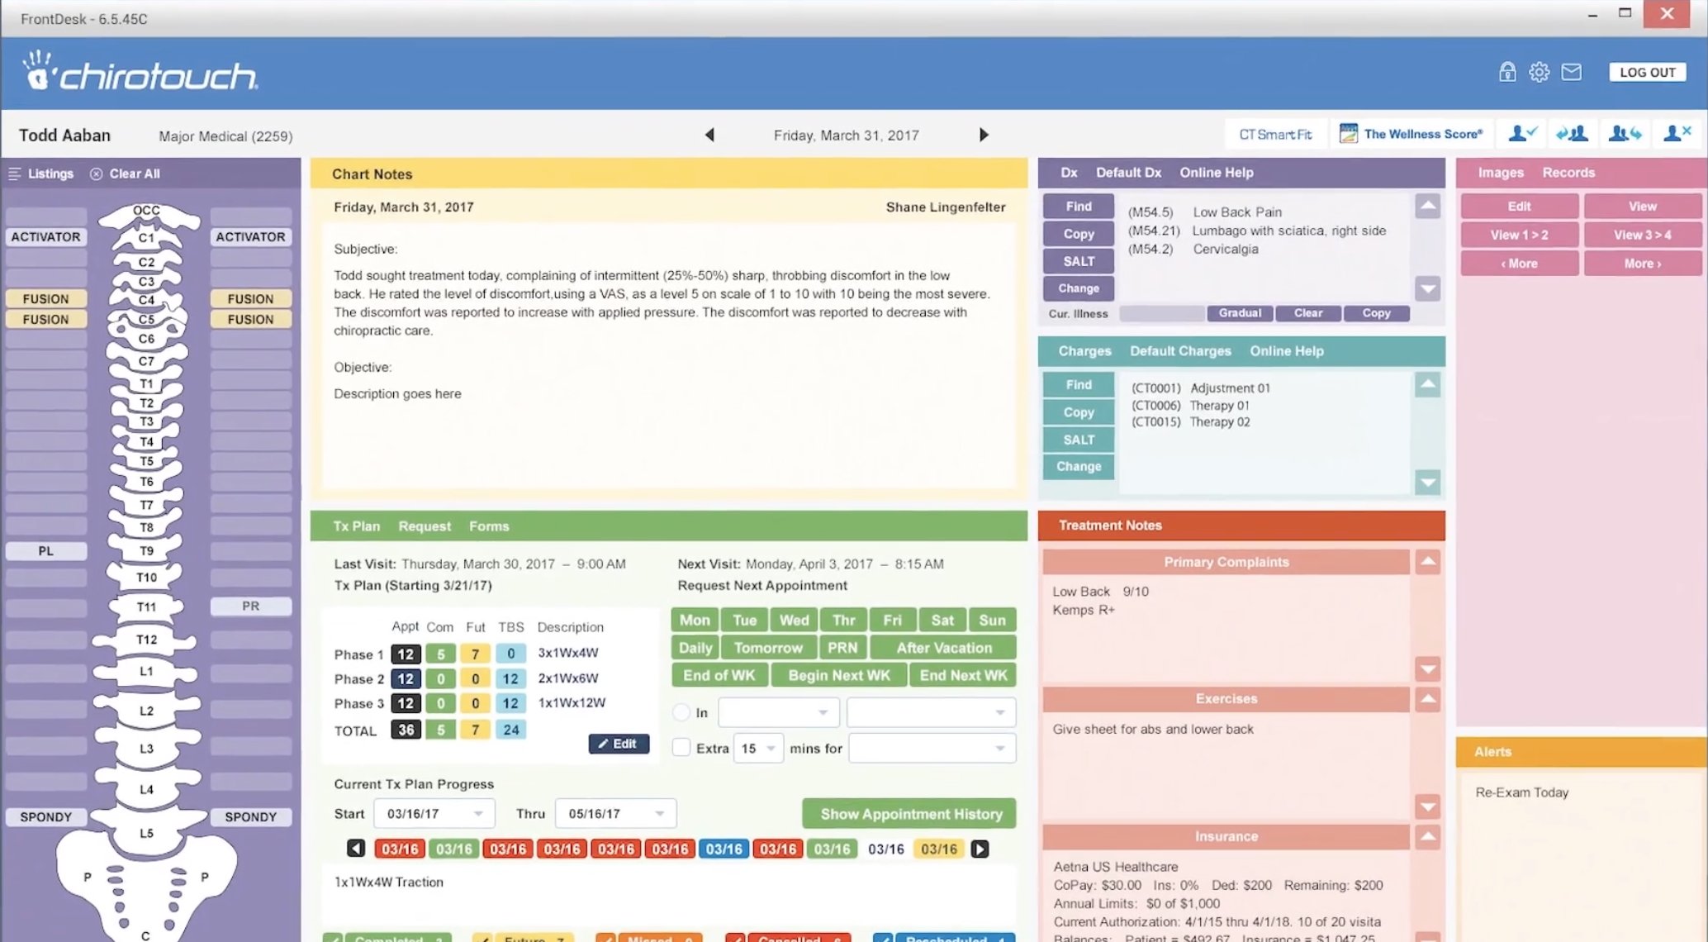Click the patient with checkmark icon

pos(1521,134)
